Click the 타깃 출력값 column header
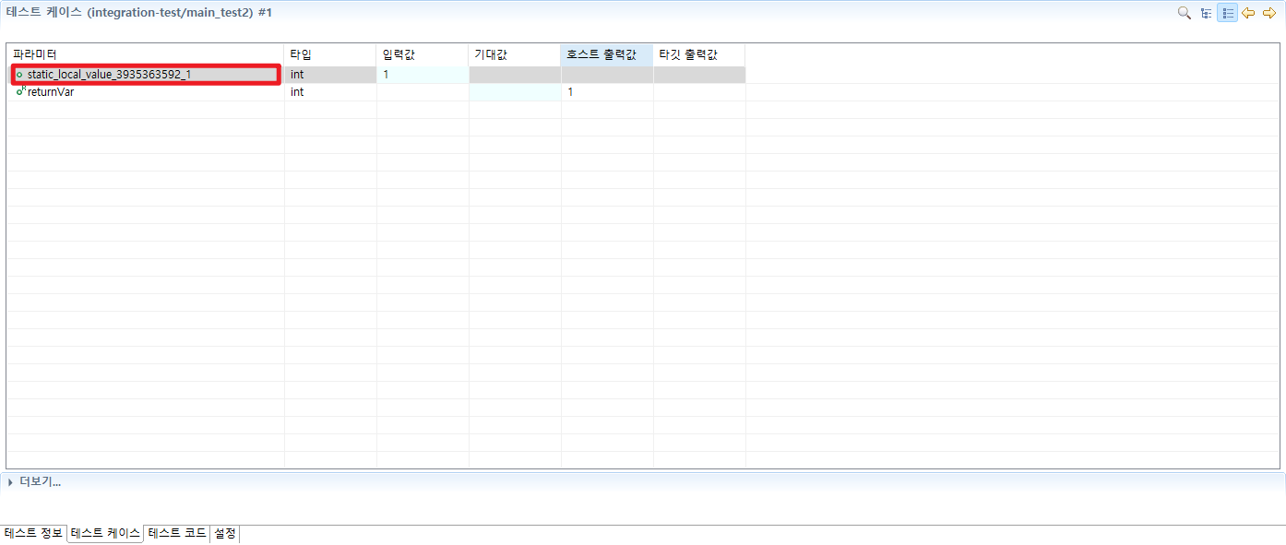The image size is (1286, 545). pos(699,55)
